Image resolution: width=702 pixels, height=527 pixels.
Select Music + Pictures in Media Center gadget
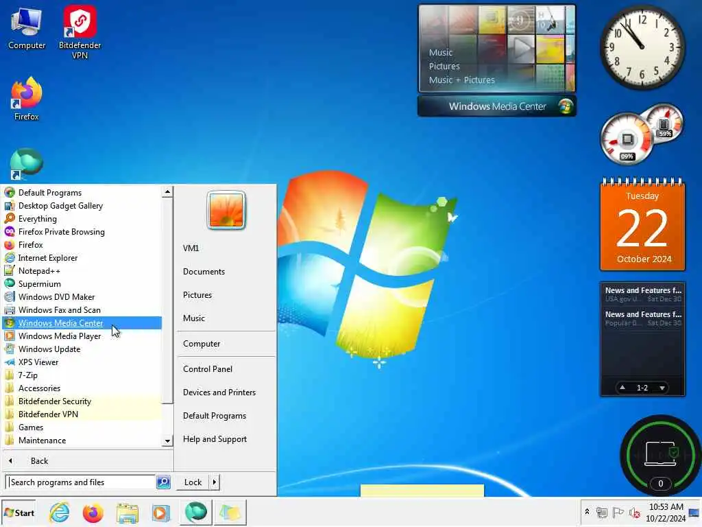(461, 80)
